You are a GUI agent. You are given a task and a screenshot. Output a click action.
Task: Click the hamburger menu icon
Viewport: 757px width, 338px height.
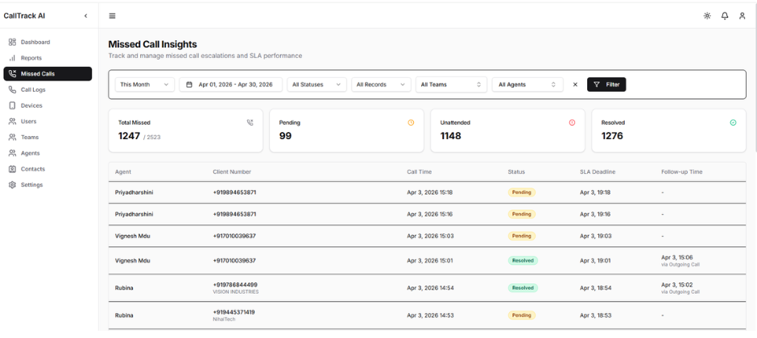point(112,16)
